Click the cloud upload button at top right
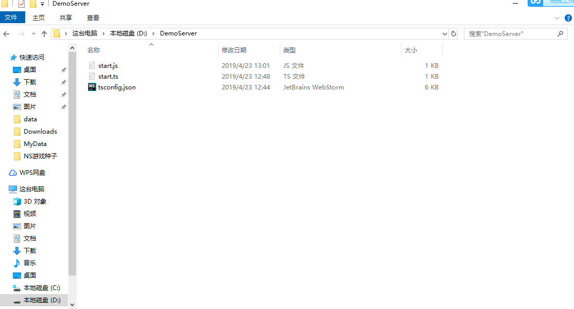The image size is (574, 309). pyautogui.click(x=550, y=3)
